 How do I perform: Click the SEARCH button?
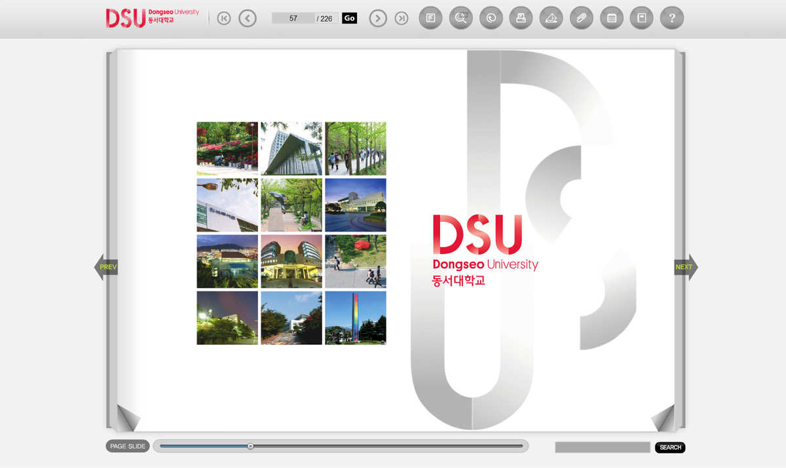[x=670, y=448]
